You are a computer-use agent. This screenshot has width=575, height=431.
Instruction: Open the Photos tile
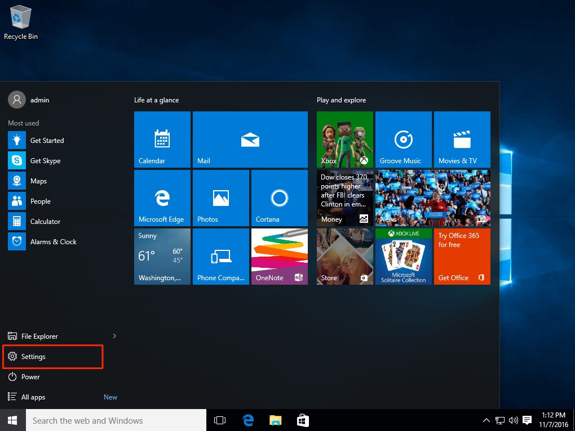(220, 197)
